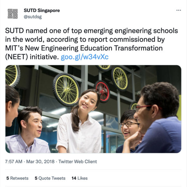Open the three-dot more options menu
This screenshot has height=187, width=187.
179,10
